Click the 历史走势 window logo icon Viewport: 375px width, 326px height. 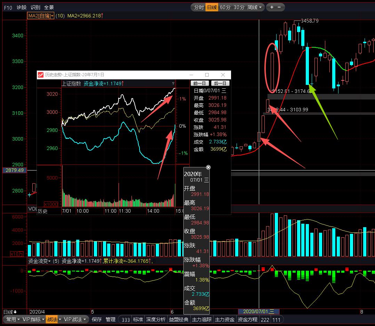pos(40,75)
